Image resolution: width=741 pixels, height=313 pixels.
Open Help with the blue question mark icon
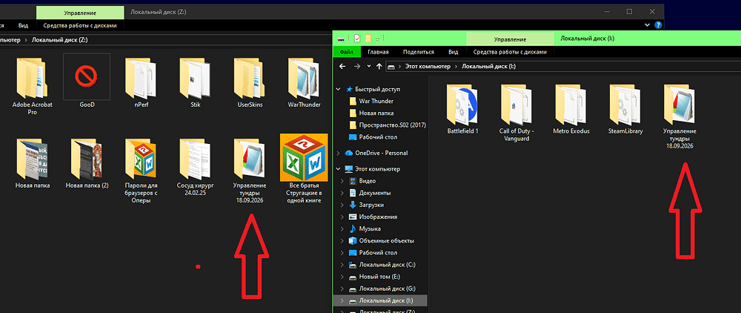point(657,24)
